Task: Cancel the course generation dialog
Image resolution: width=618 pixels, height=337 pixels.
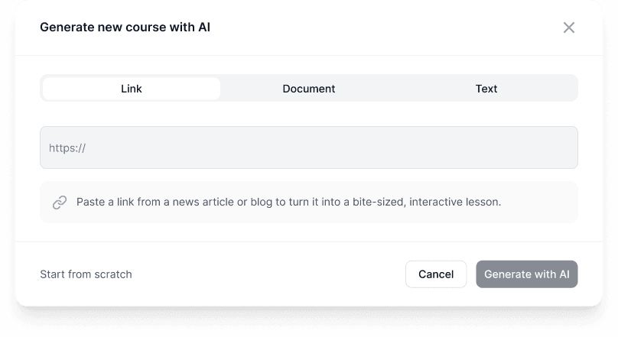Action: [x=435, y=274]
